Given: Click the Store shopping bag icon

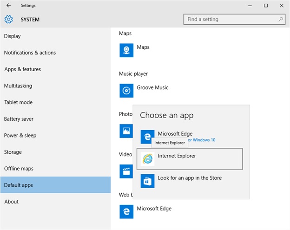Looking at the screenshot, I should pos(147,181).
